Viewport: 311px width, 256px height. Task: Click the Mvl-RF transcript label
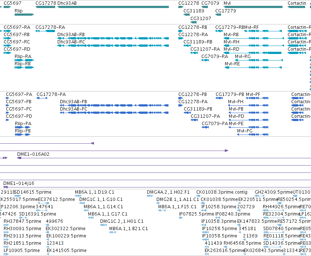251,27
